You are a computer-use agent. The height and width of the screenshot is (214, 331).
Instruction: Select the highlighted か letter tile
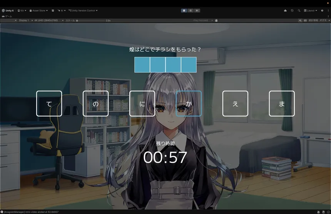point(189,104)
